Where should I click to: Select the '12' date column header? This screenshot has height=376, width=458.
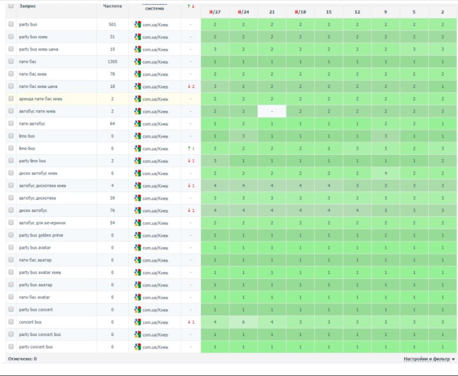pyautogui.click(x=357, y=12)
